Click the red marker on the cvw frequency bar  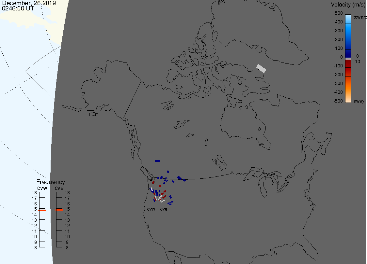click(42, 210)
